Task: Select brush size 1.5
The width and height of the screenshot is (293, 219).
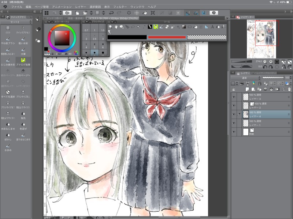Action: coord(103,29)
